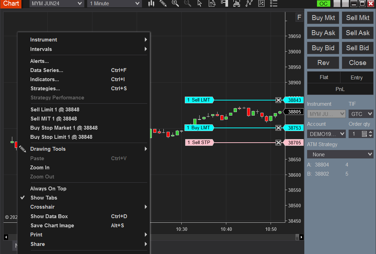Screen dimensions: 376x254
Task: Open the MYM JU instrument dropdown in trader panel
Action: 326,114
